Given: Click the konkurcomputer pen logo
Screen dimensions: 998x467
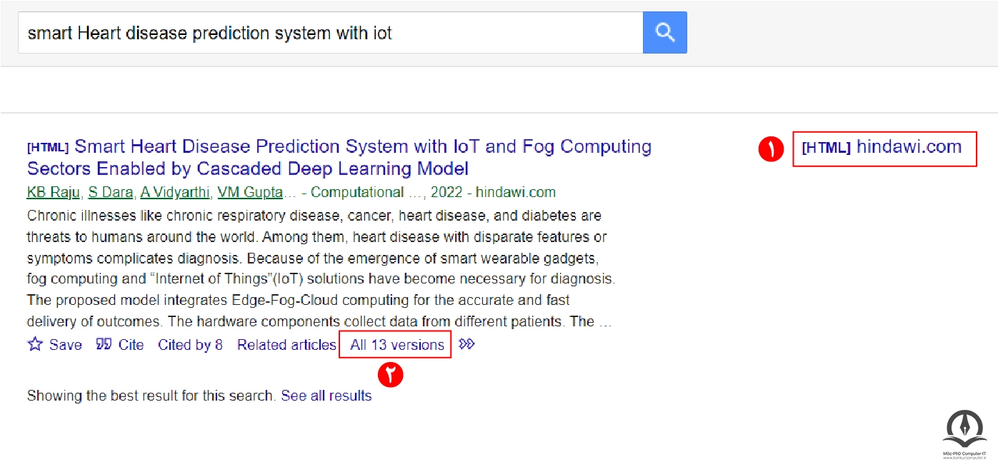Looking at the screenshot, I should tap(964, 428).
